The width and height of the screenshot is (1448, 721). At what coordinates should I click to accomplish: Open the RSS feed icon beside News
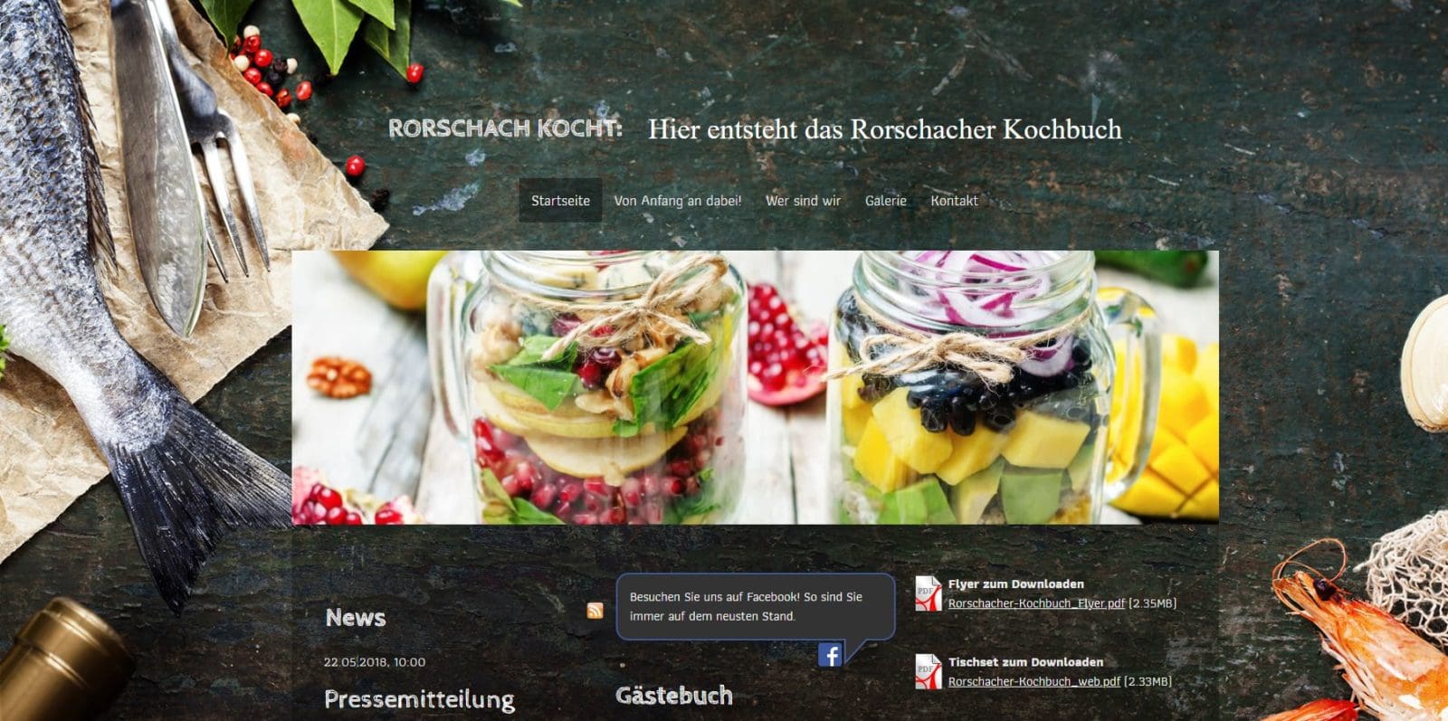pos(595,611)
